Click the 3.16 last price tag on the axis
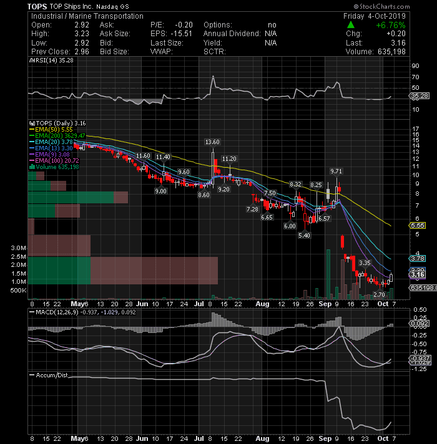 coord(418,274)
